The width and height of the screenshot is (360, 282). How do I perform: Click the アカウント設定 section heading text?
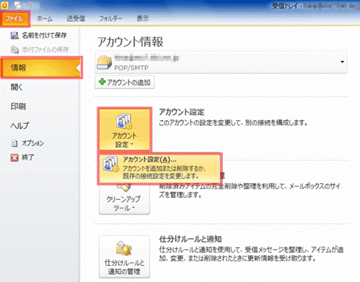click(x=182, y=112)
